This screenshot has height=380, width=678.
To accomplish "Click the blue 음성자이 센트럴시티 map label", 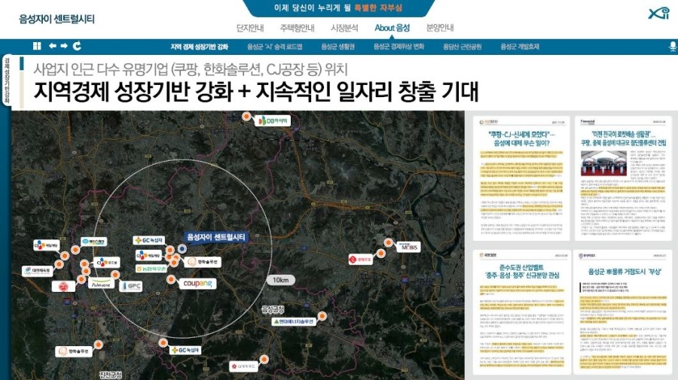I will coord(217,237).
